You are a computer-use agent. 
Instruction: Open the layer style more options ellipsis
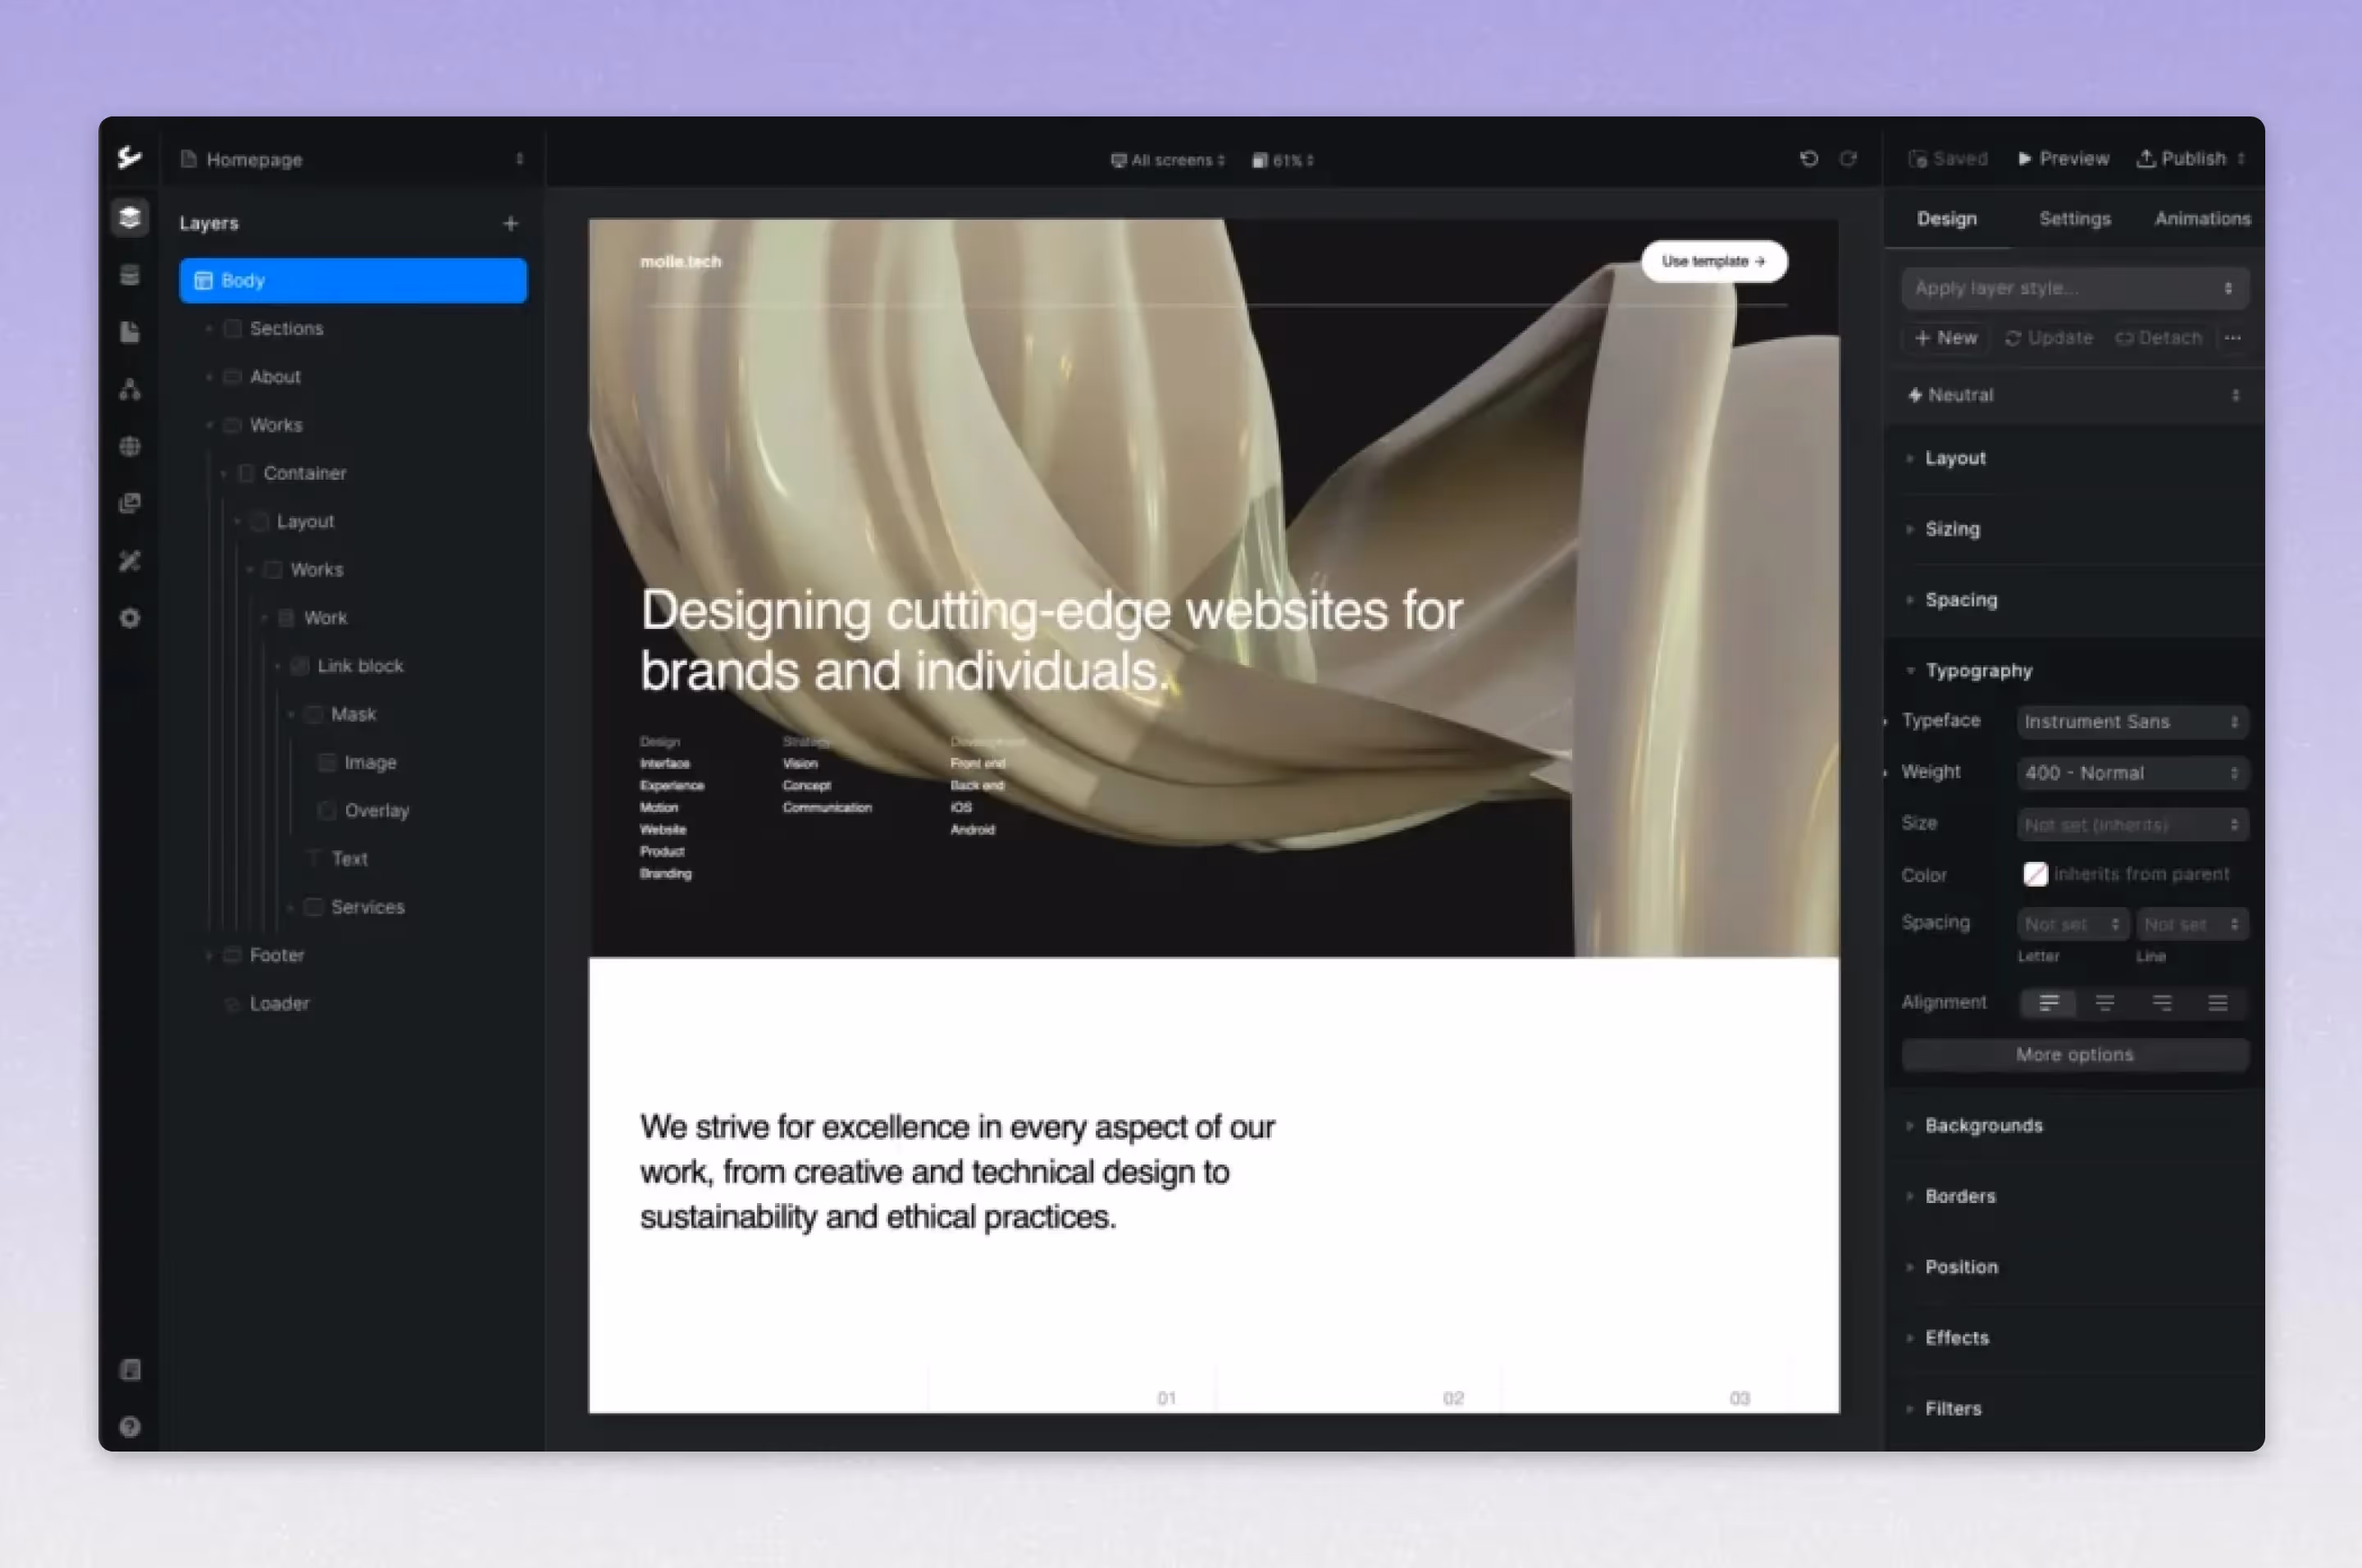pyautogui.click(x=2232, y=338)
